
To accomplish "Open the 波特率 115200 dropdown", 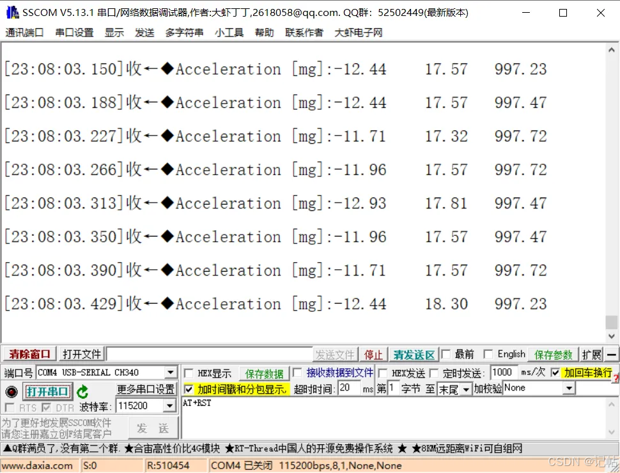I will tap(169, 406).
